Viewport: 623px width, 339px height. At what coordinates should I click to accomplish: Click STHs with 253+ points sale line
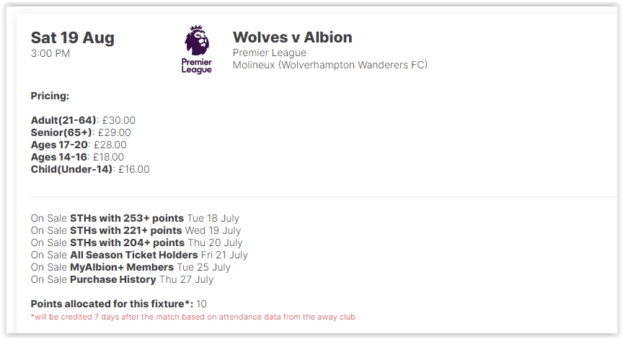coord(135,218)
